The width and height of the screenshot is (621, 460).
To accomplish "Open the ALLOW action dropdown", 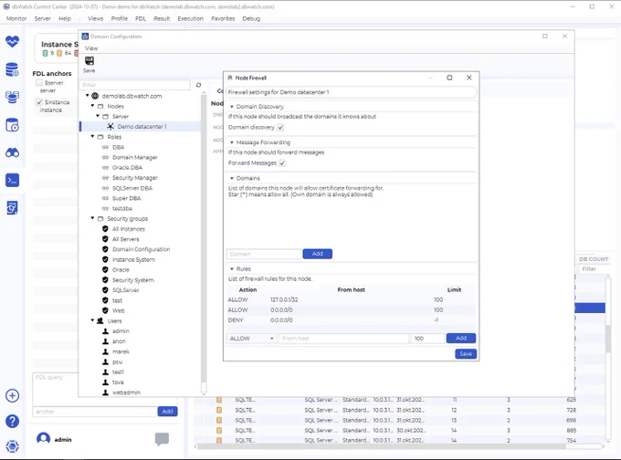I will point(251,339).
